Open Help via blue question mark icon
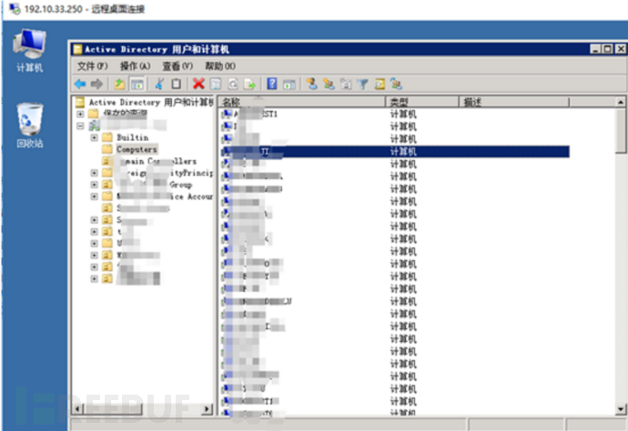 pyautogui.click(x=272, y=84)
